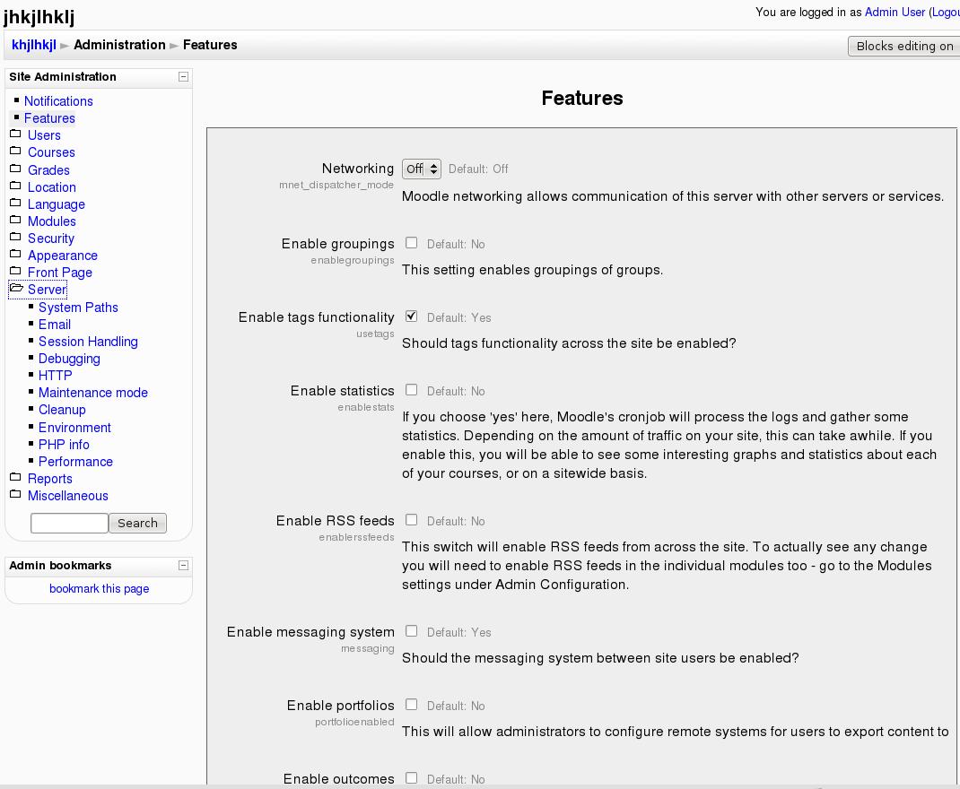This screenshot has height=789, width=960.
Task: Expand the Courses tree section
Action: (51, 152)
